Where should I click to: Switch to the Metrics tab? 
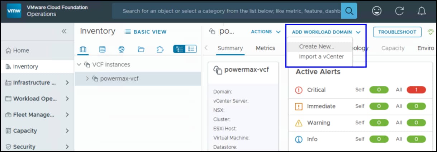click(x=265, y=48)
